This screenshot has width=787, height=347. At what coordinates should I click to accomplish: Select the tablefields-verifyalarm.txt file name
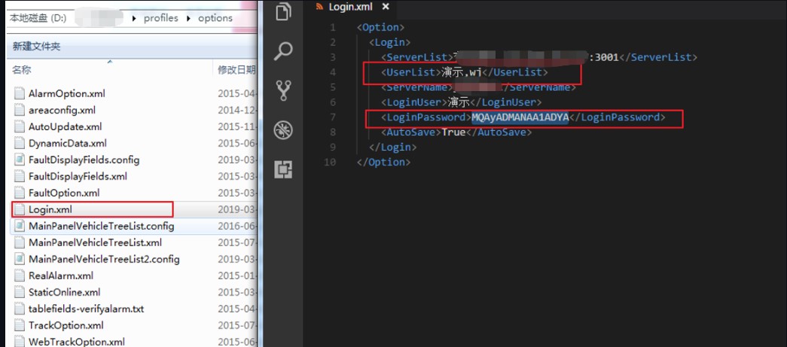pyautogui.click(x=87, y=309)
